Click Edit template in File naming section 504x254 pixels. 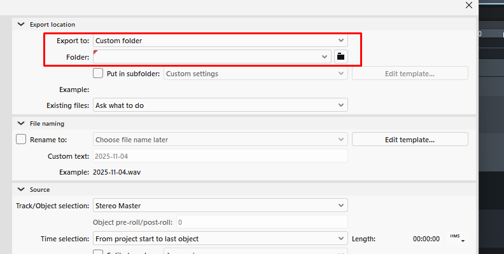point(409,139)
